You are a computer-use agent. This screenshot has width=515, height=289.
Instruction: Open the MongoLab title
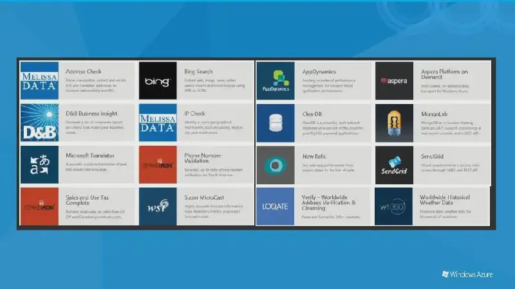[x=434, y=114]
